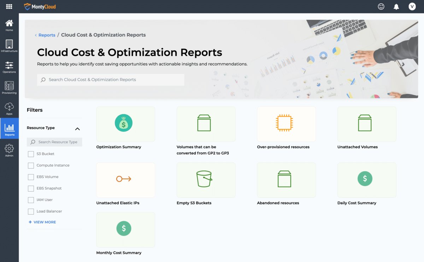This screenshot has height=262, width=424.
Task: Go to Home in the sidebar
Action: [x=9, y=25]
